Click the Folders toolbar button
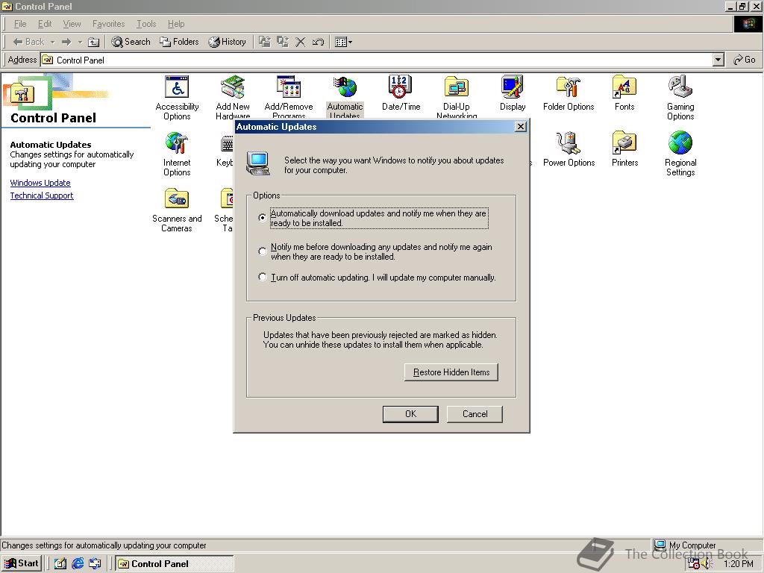Viewport: 764px width, 573px height. [x=179, y=42]
